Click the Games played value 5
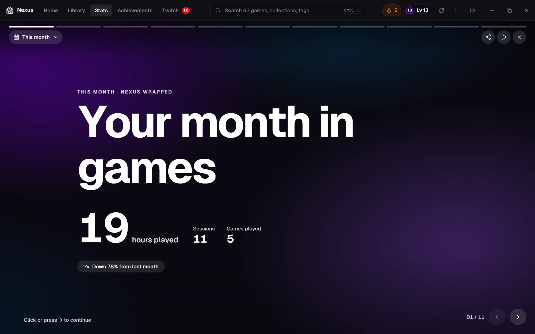 [230, 239]
